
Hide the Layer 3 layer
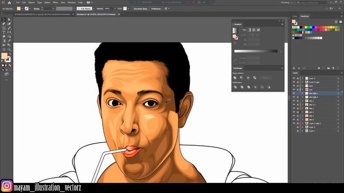294,78
